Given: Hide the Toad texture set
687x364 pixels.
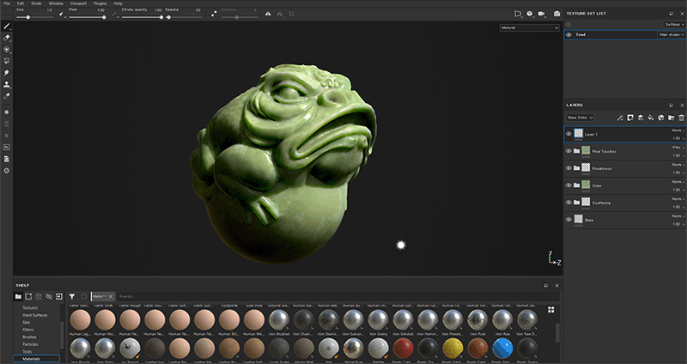Looking at the screenshot, I should point(568,34).
